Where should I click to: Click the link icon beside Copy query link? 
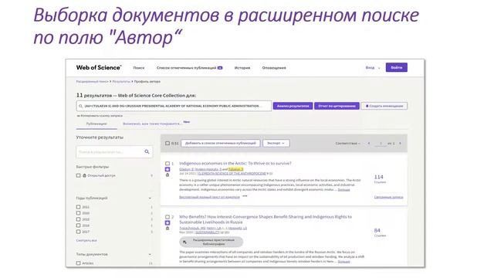point(78,116)
